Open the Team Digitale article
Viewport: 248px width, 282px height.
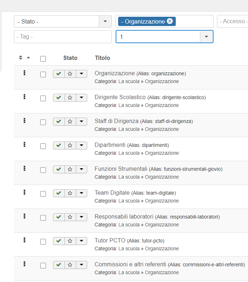[x=112, y=193]
